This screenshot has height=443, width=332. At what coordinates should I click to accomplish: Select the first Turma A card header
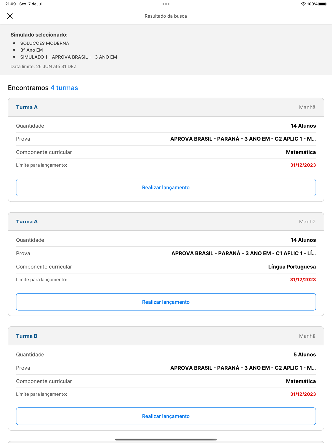pyautogui.click(x=166, y=107)
